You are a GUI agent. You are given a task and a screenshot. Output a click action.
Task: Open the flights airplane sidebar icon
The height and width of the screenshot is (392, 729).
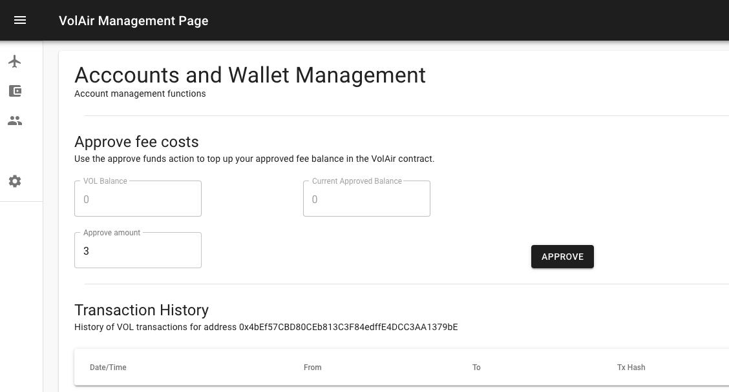tap(15, 61)
